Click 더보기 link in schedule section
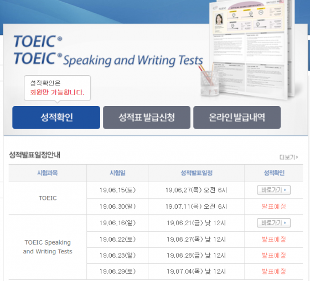The height and width of the screenshot is (281, 310). (288, 157)
